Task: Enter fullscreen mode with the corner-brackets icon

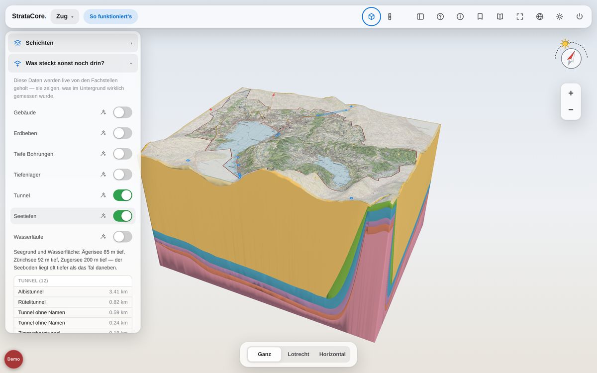Action: tap(520, 16)
